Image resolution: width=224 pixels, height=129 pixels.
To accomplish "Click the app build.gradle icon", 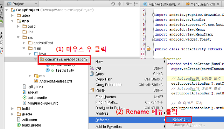I will [x=24, y=98].
